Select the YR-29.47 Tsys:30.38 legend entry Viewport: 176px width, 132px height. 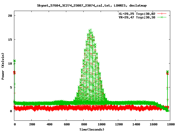click(137, 17)
